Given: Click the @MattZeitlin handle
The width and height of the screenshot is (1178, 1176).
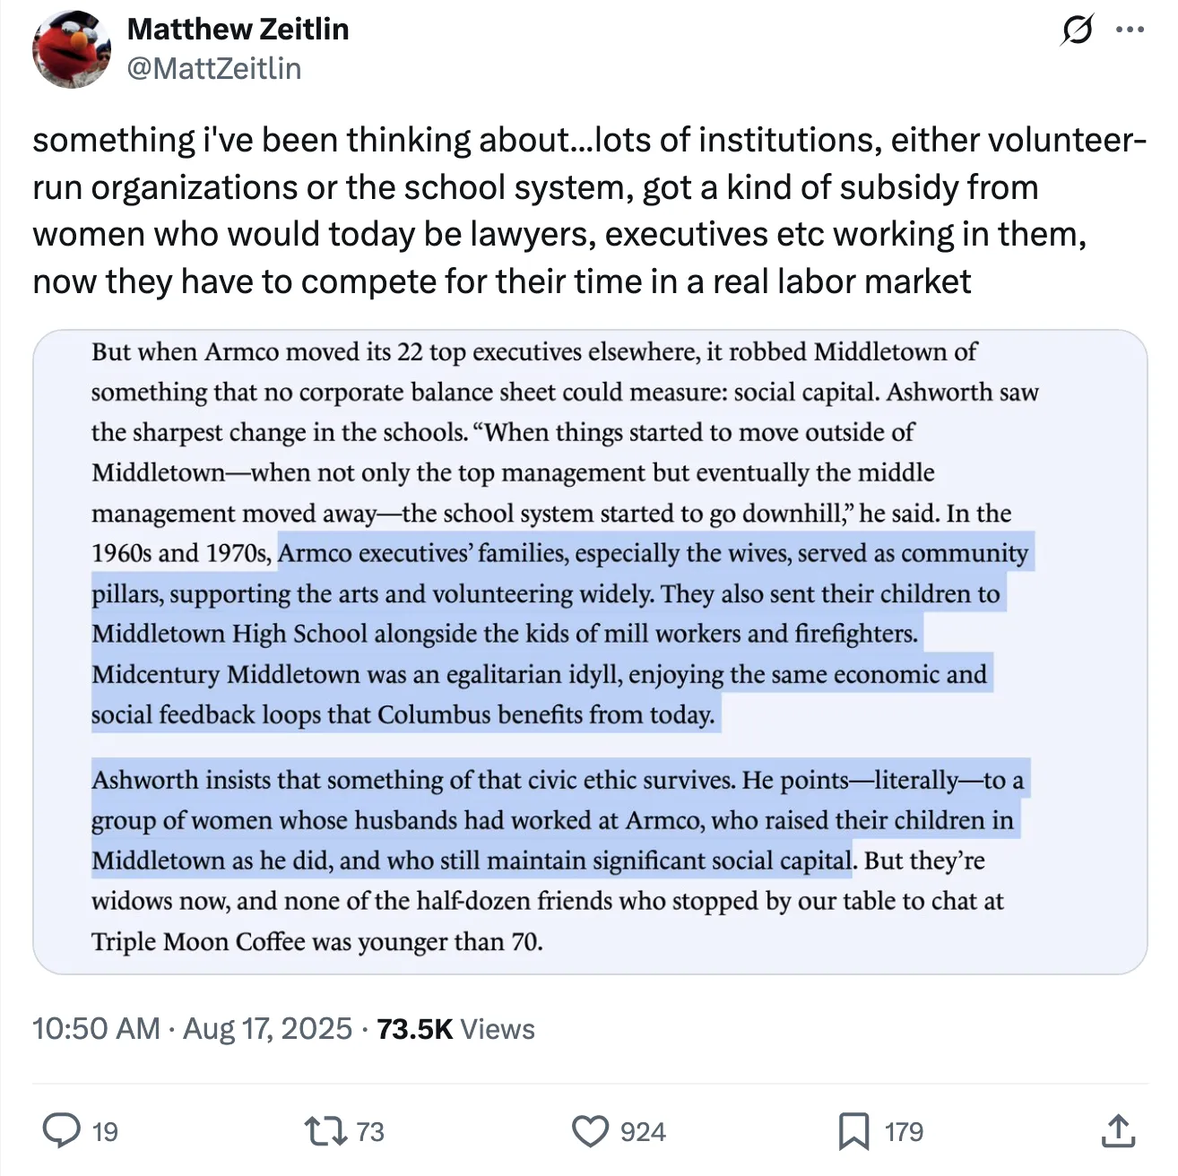Looking at the screenshot, I should pos(214,69).
